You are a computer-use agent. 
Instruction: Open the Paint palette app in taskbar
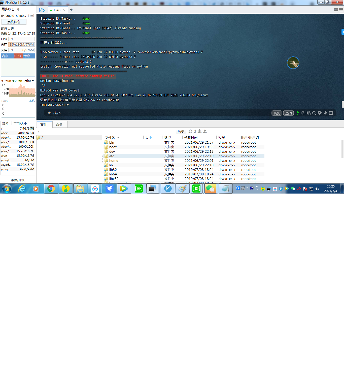(x=182, y=188)
